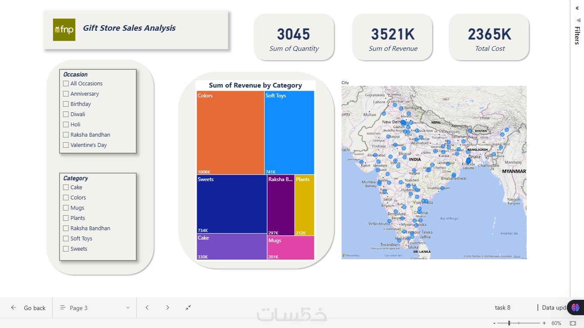Click the Sum of Revenue card
This screenshot has width=584, height=328.
pos(392,37)
